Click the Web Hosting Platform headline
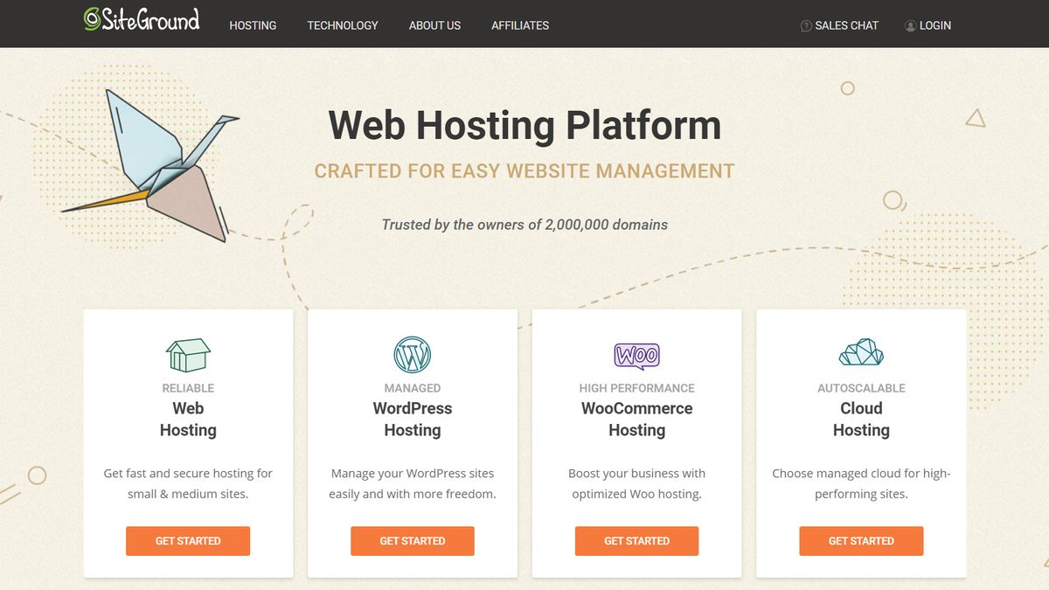 [524, 125]
